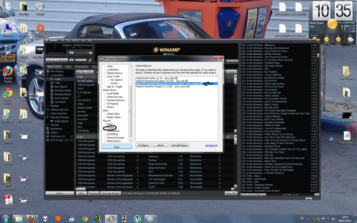Open Google Chrome desktop shortcut

coord(8,96)
